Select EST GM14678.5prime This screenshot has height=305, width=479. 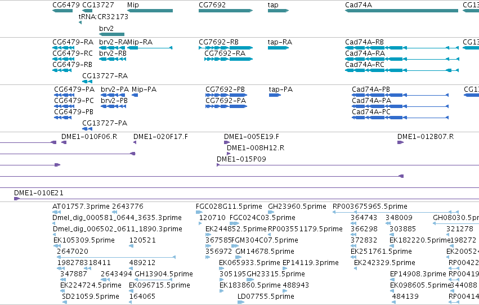[x=239, y=257]
